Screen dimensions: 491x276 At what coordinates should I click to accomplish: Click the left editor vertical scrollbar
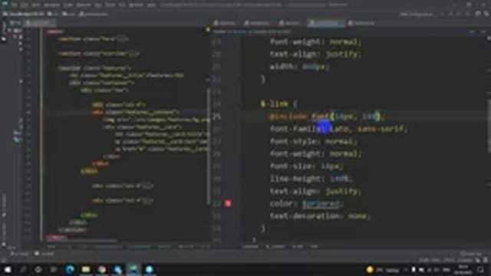pyautogui.click(x=208, y=146)
